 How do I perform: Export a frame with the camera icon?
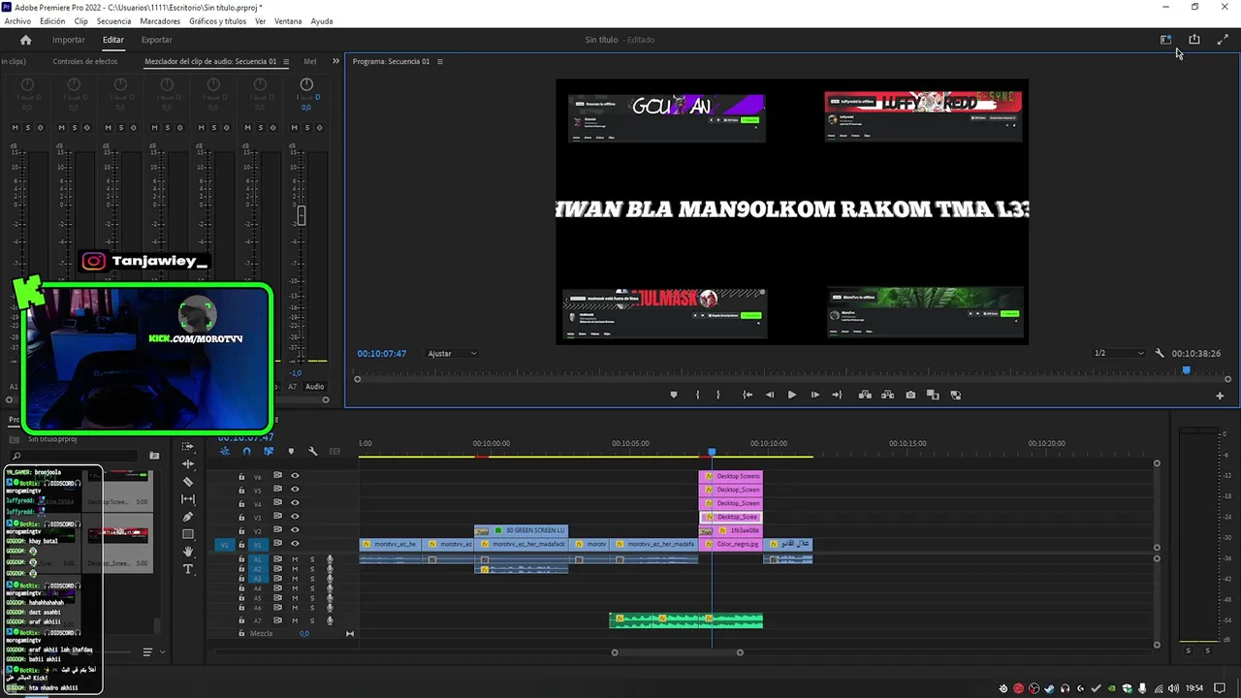[910, 395]
